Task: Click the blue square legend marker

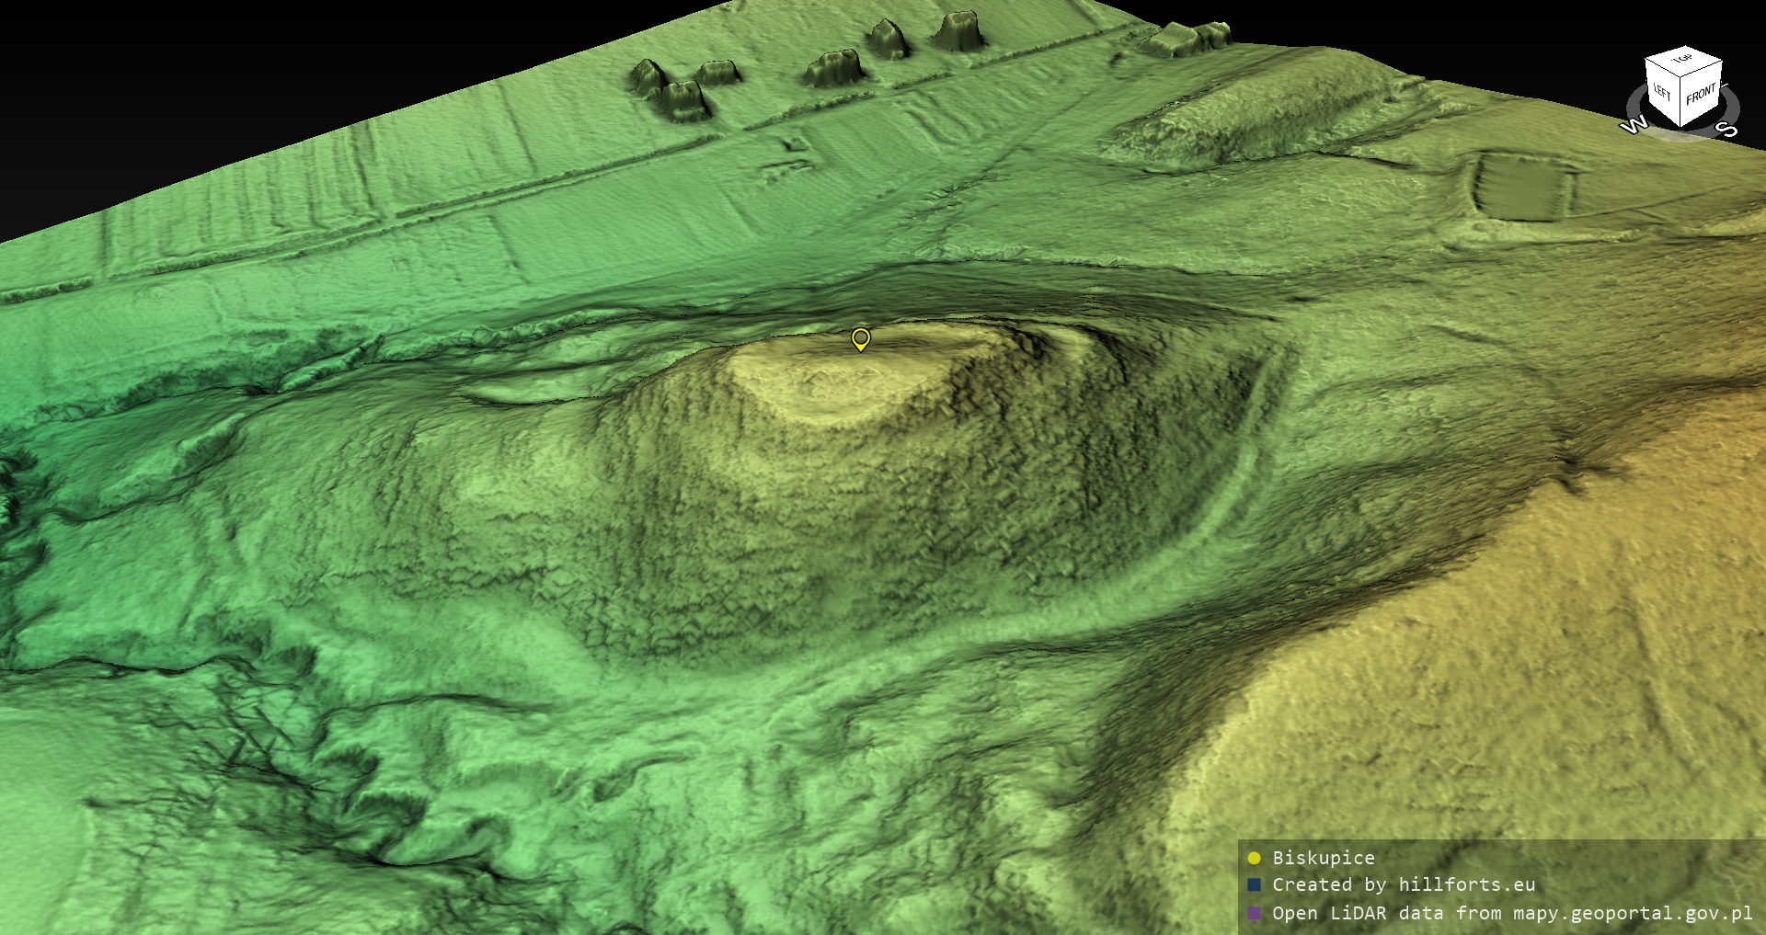Action: coord(1254,885)
